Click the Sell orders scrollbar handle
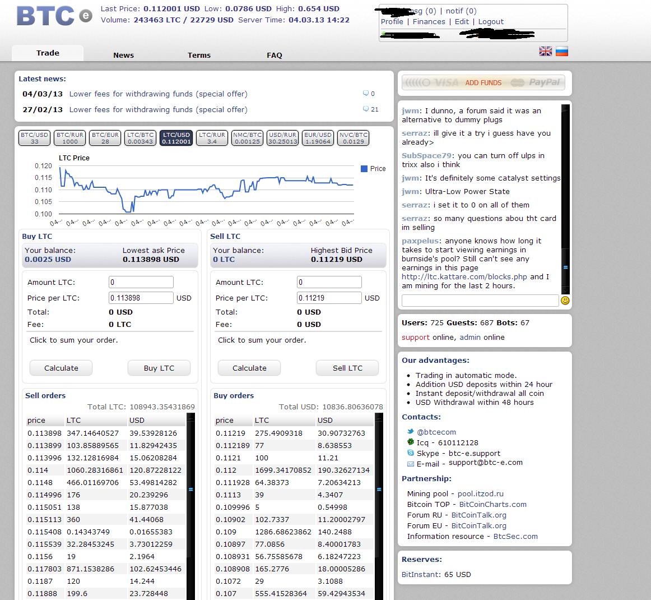Screen dimensions: 651x600 click(x=190, y=490)
